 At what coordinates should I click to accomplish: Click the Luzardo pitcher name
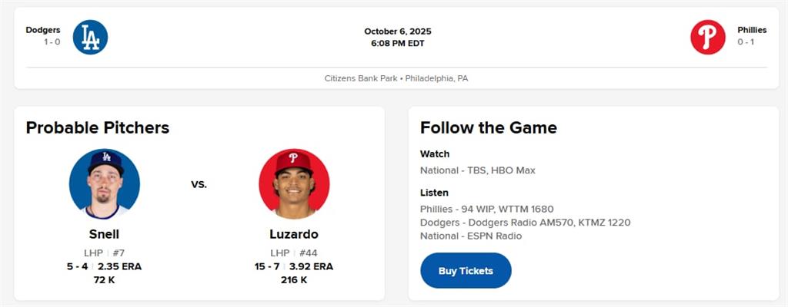(294, 234)
